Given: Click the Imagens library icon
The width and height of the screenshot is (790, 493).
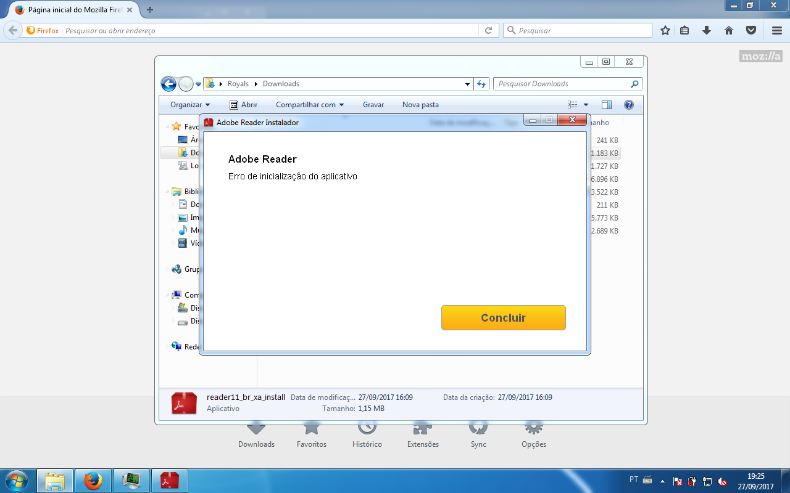Looking at the screenshot, I should coord(183,218).
